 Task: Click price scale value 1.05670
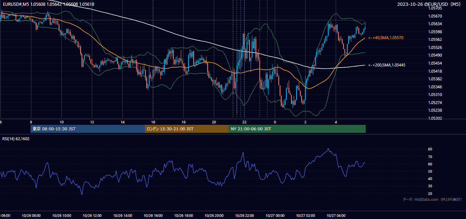[435, 16]
